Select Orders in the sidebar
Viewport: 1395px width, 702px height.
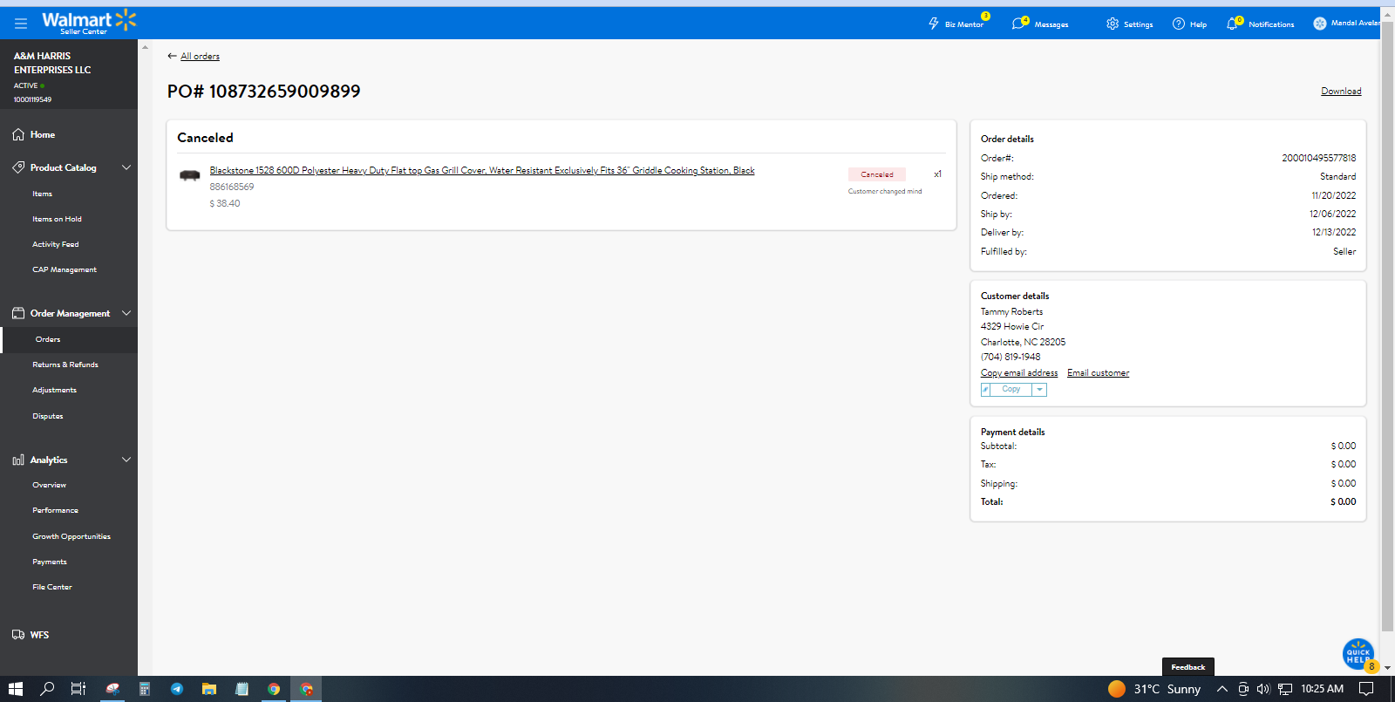48,339
